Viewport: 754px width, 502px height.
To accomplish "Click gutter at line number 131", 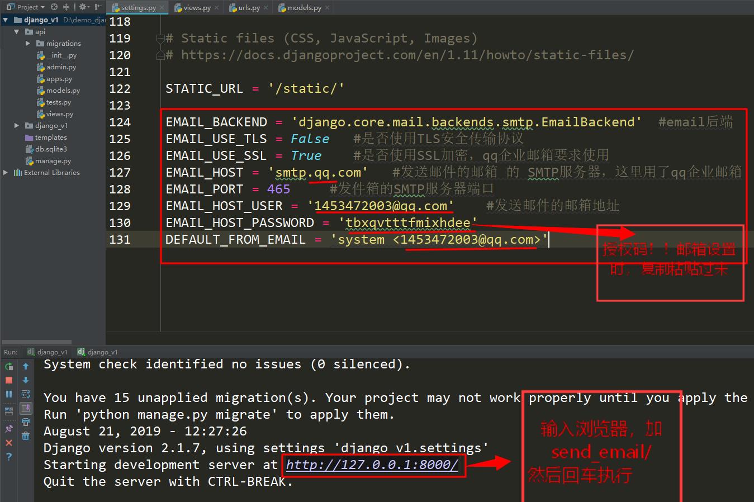I will click(x=120, y=240).
